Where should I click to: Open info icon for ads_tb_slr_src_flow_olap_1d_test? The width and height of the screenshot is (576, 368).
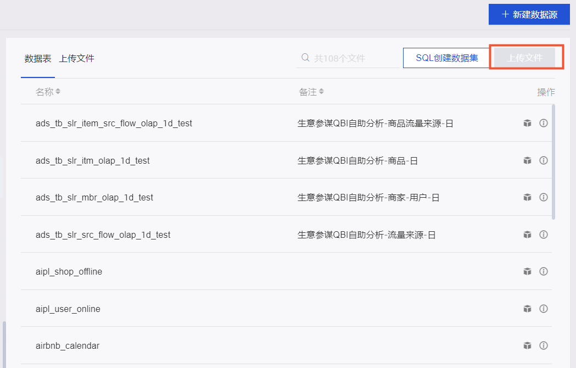pyautogui.click(x=543, y=235)
